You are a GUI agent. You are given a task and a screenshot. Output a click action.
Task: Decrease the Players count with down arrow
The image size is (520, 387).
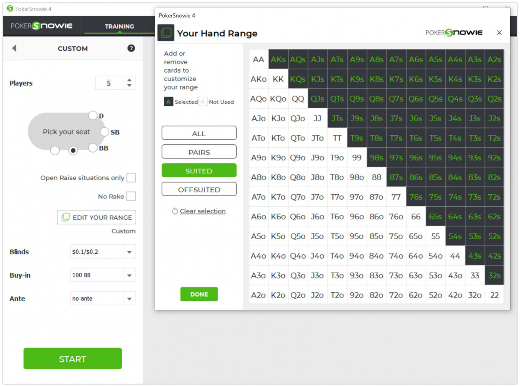pos(129,86)
